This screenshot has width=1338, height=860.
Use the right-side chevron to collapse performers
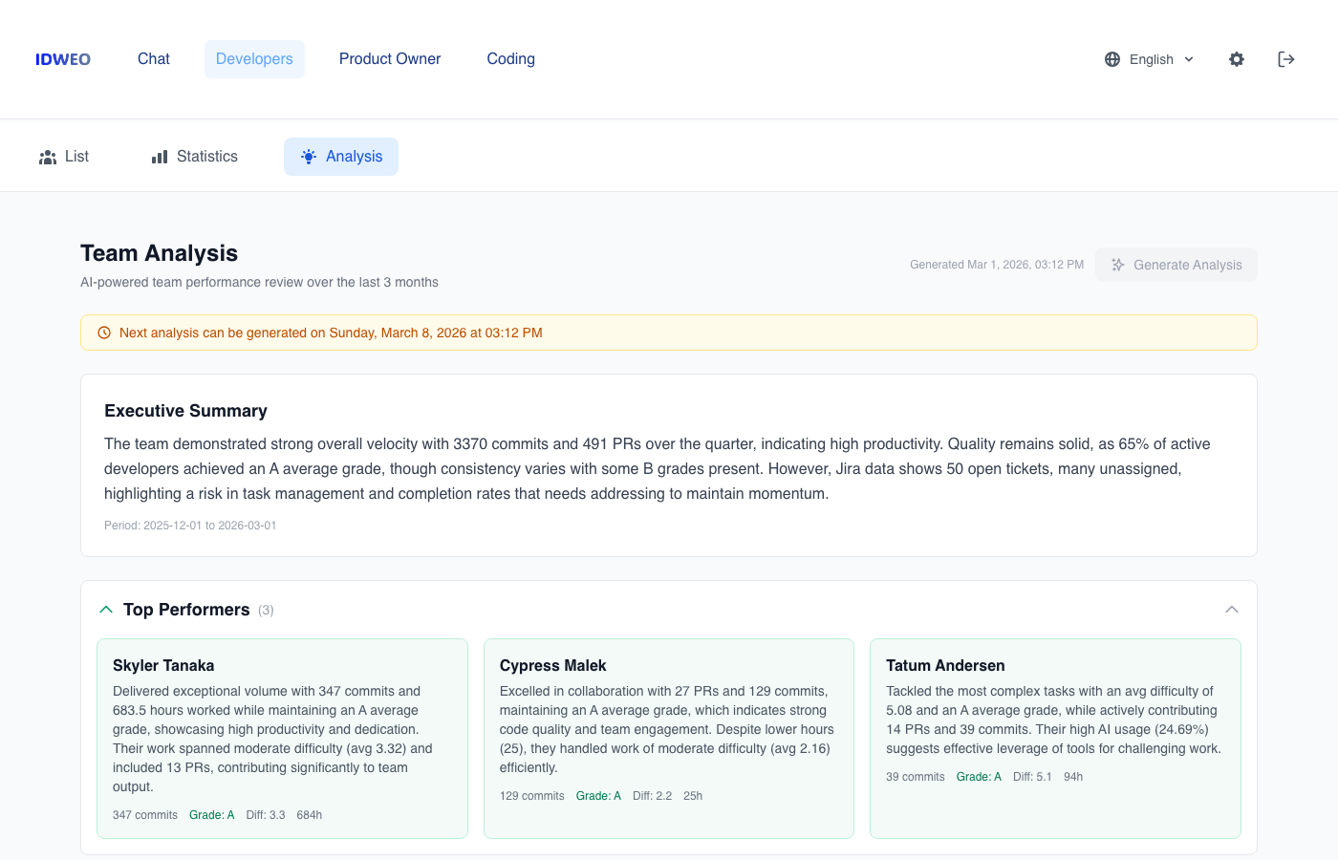(1232, 609)
